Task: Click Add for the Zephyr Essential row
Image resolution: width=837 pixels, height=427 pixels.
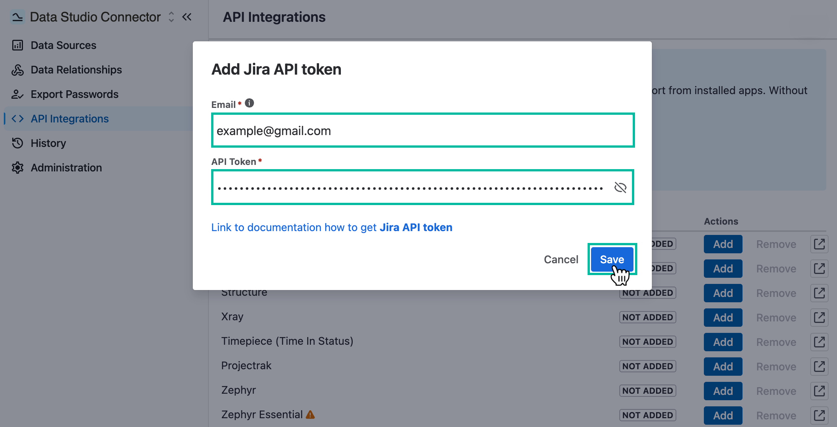Action: point(723,416)
